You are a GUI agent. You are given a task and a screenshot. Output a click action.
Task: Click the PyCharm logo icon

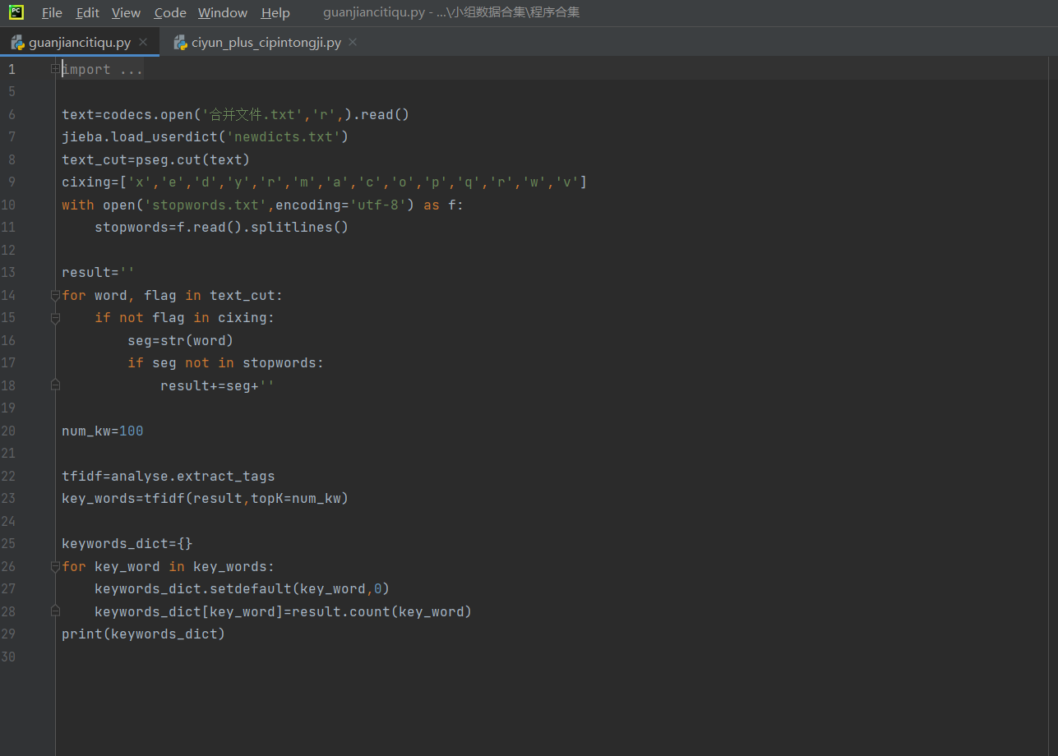(x=16, y=12)
